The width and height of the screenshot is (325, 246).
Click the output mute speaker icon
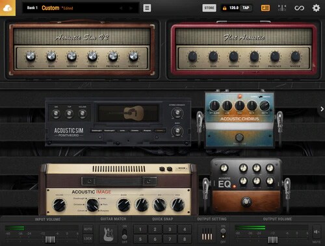coord(317,232)
